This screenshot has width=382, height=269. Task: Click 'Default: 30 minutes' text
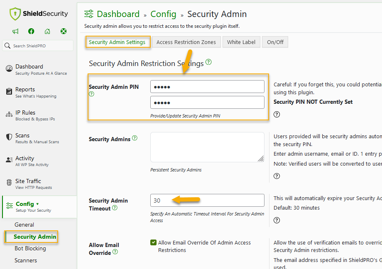pos(296,208)
